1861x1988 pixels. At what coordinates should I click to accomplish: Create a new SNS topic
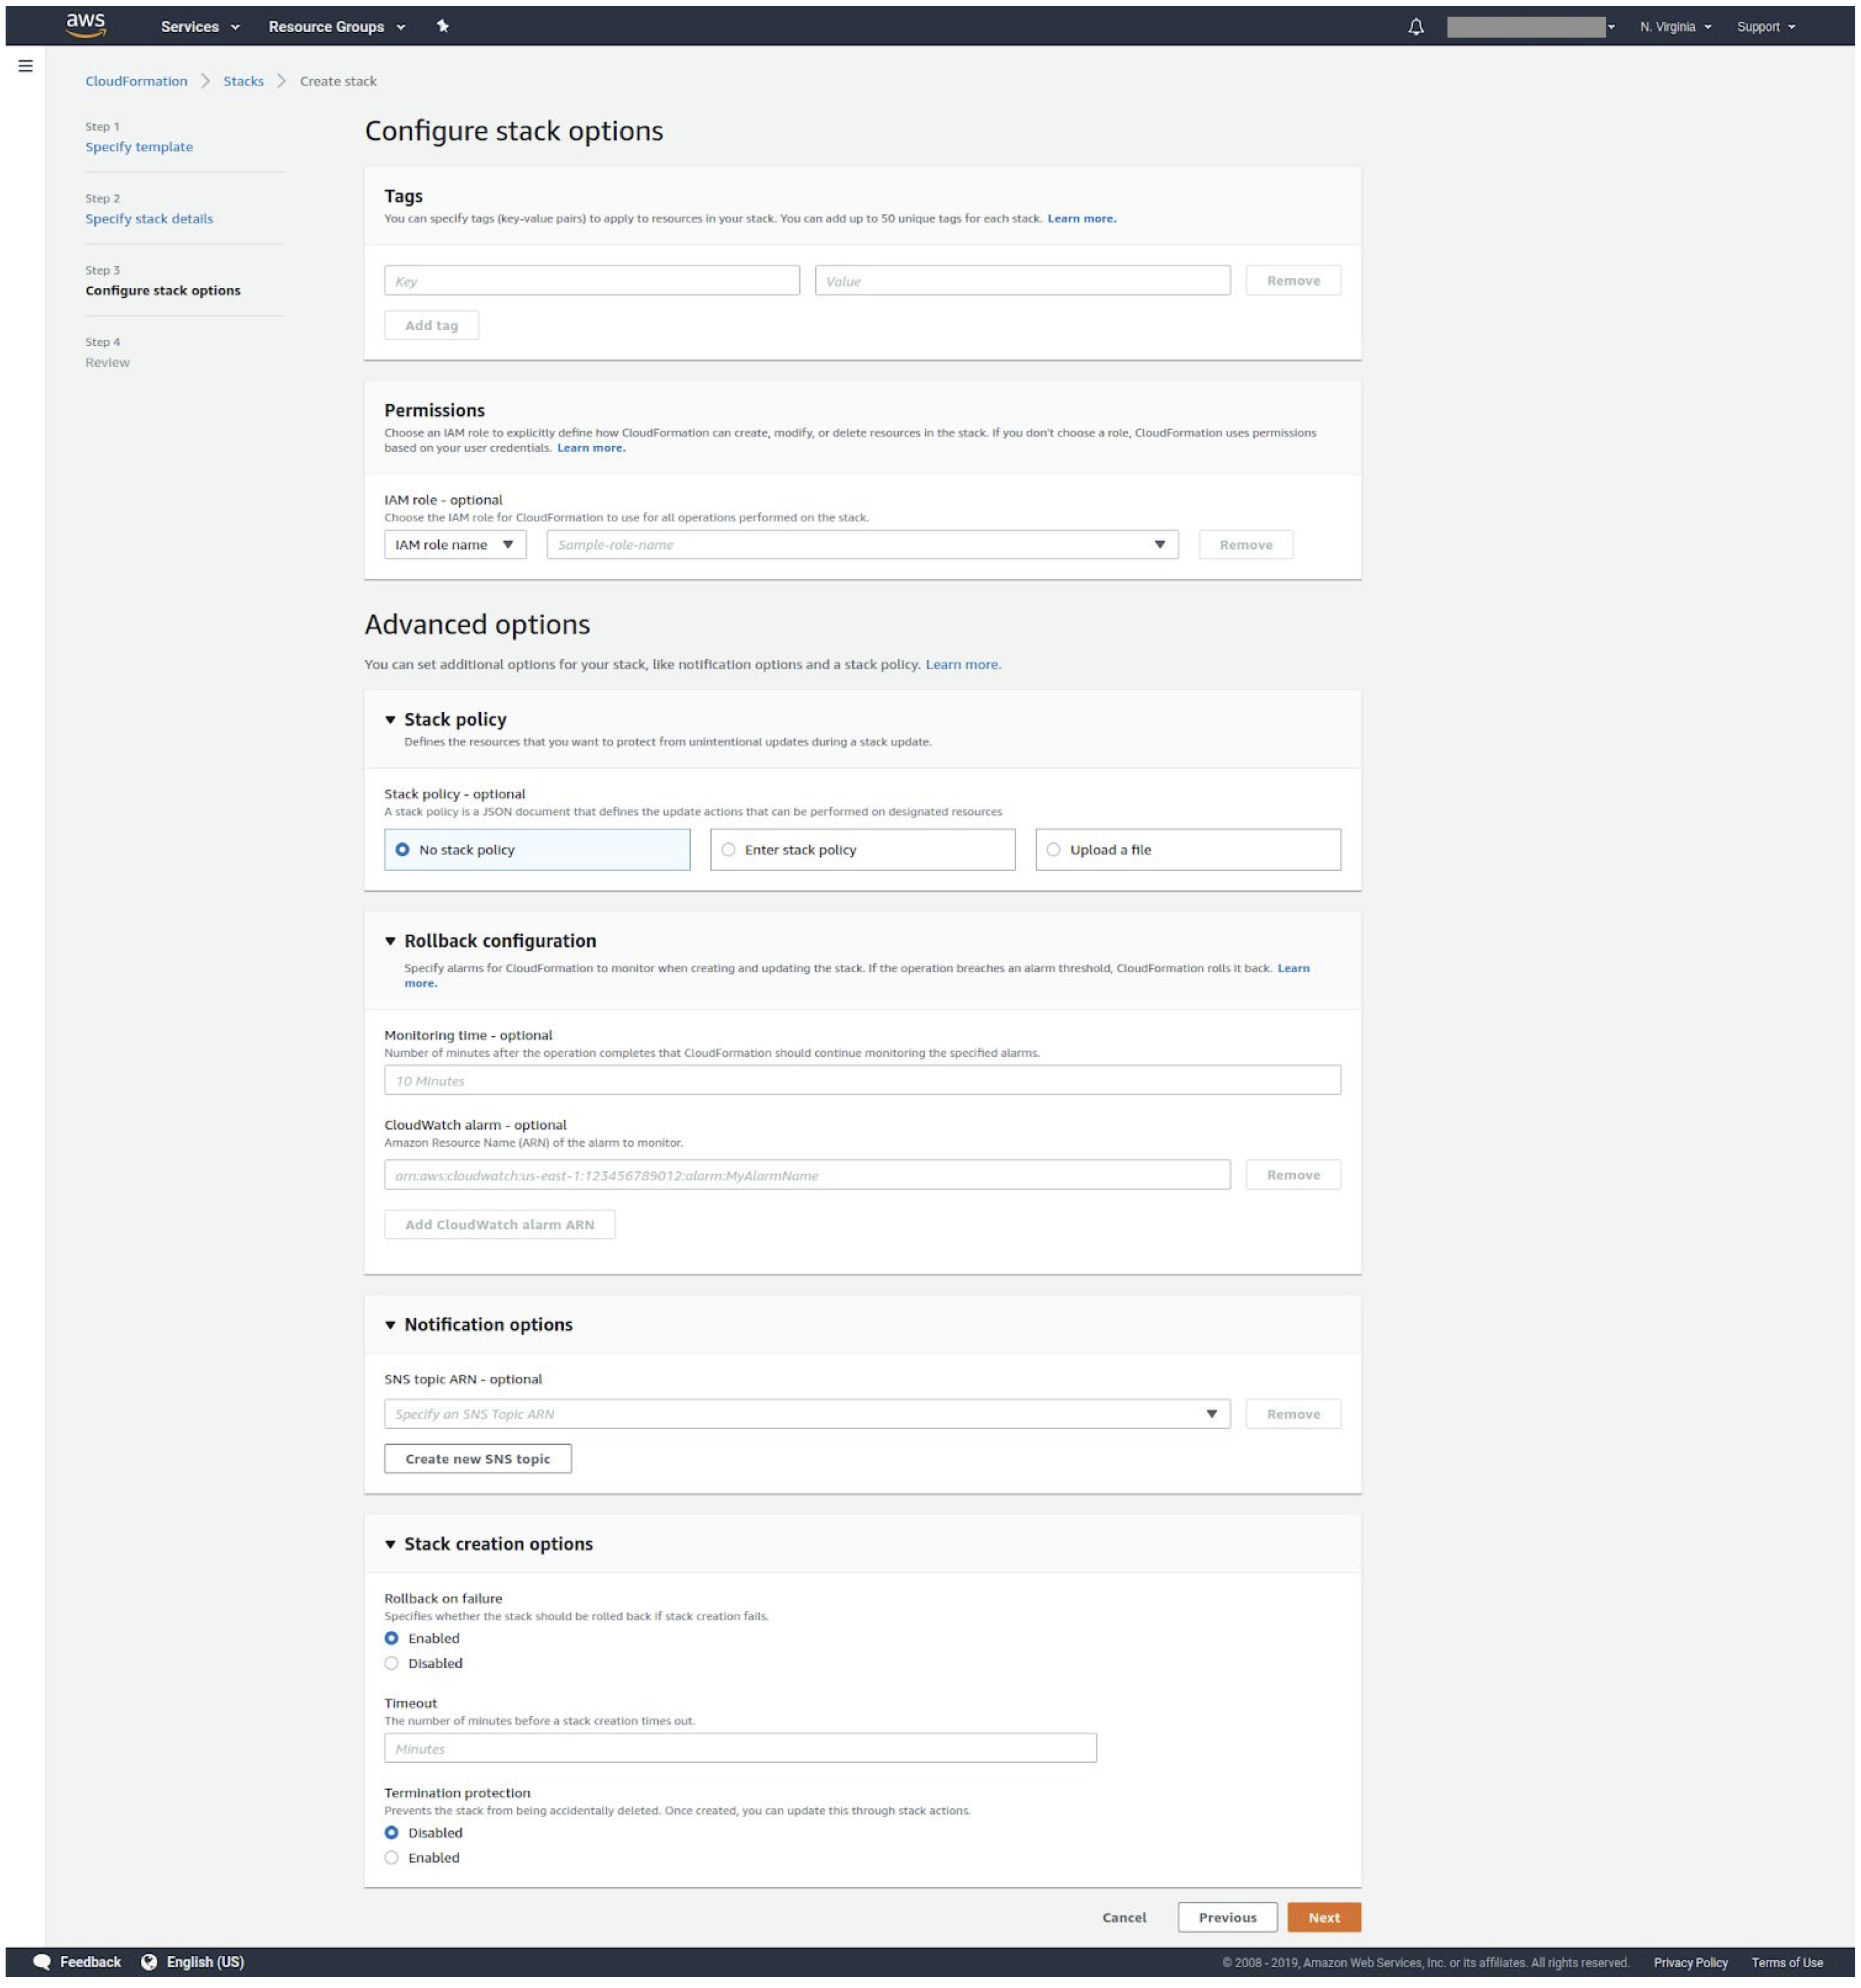tap(478, 1458)
